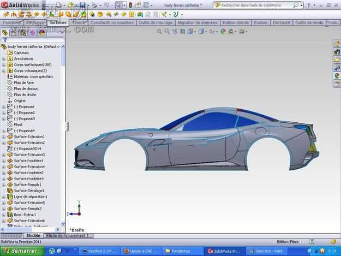The image size is (341, 256).
Task: Choose the Boundary Surface tool
Action: coord(37,15)
